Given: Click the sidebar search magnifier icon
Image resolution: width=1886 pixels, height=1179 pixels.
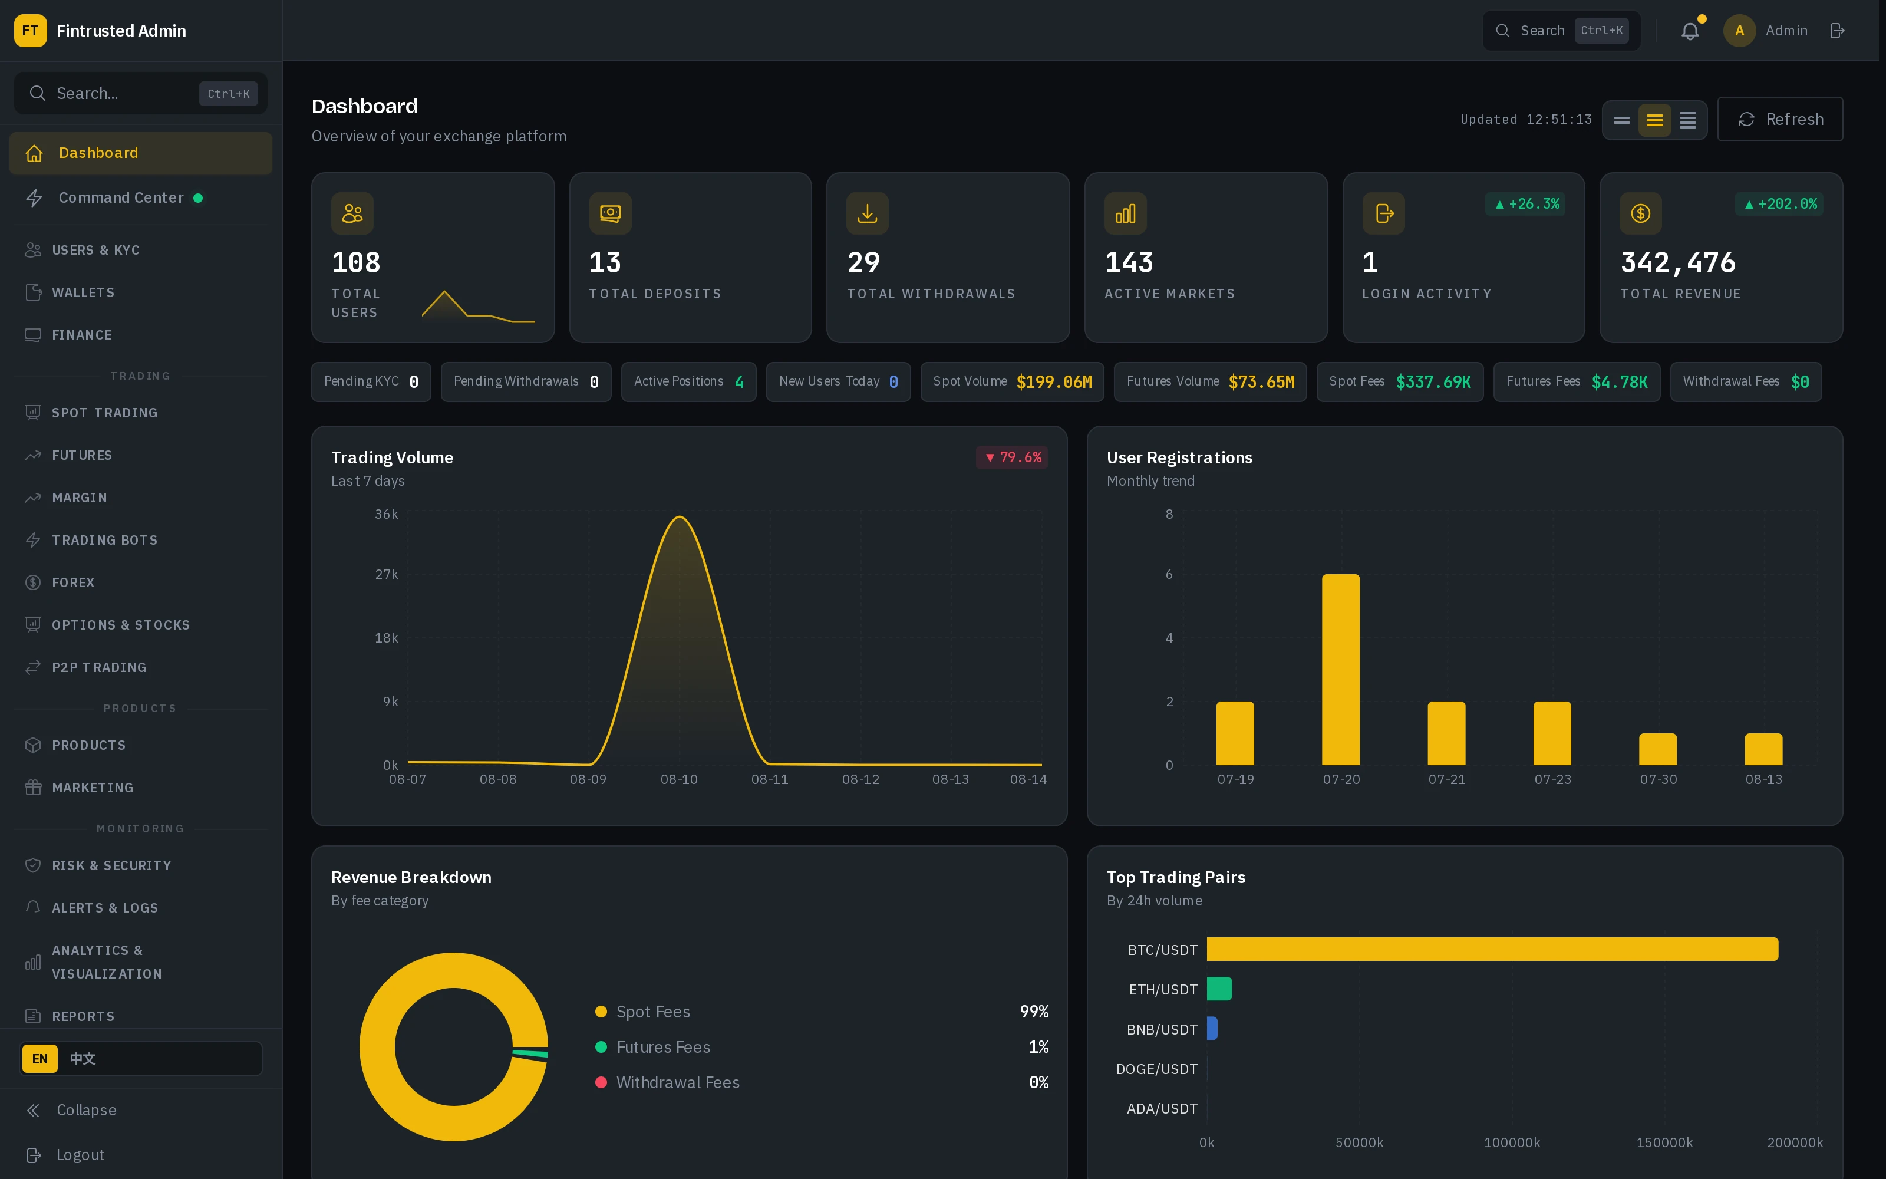Looking at the screenshot, I should (37, 94).
